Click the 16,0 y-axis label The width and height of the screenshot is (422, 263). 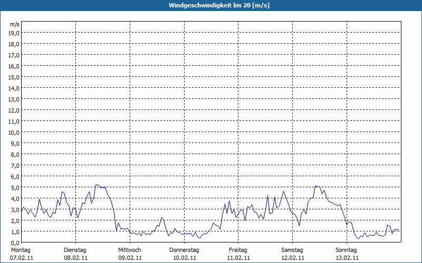(x=14, y=66)
